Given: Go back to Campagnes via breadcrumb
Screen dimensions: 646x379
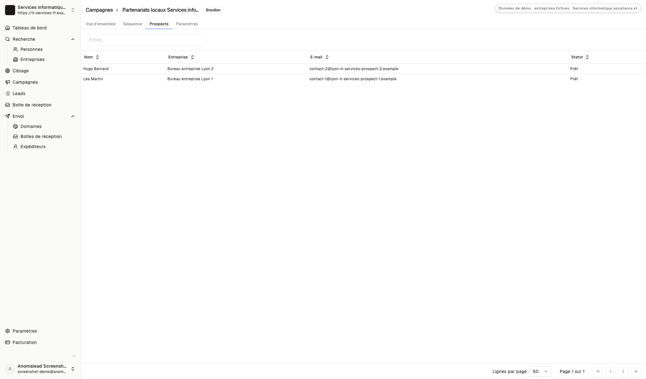Looking at the screenshot, I should [x=99, y=10].
